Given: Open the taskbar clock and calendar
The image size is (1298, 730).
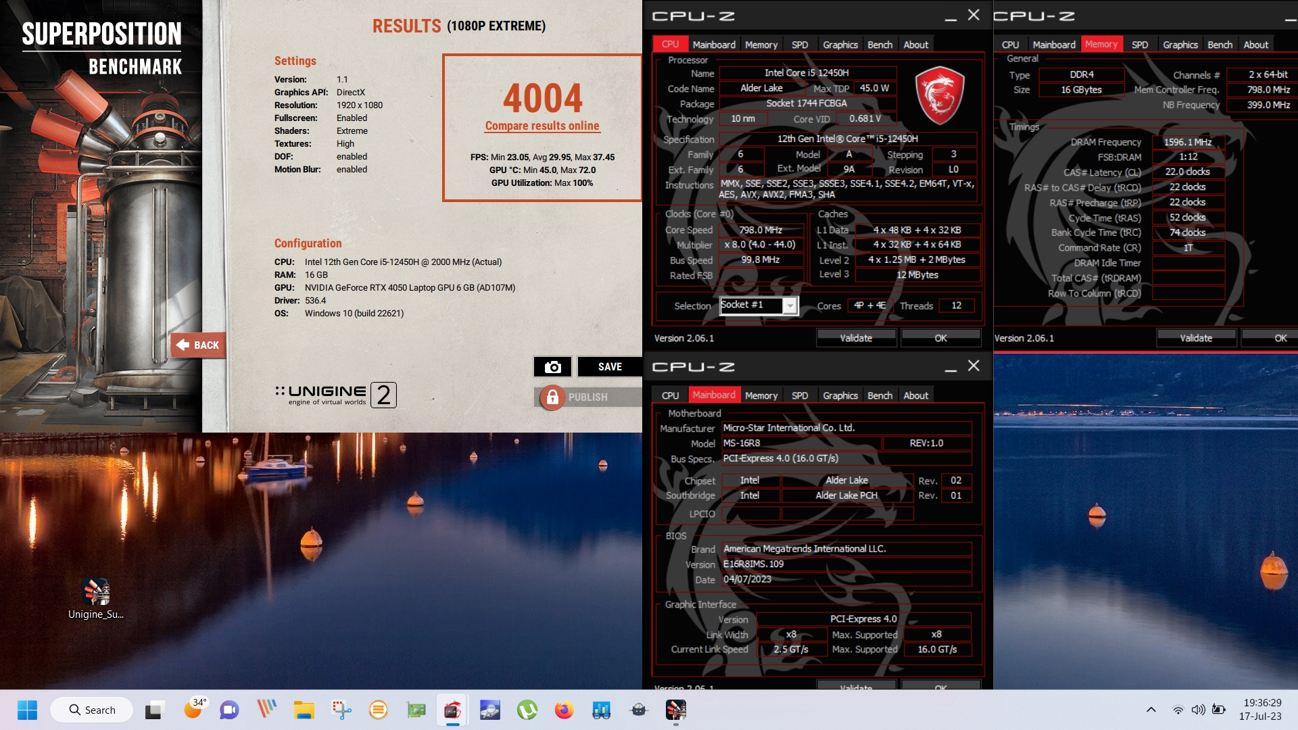Looking at the screenshot, I should tap(1261, 710).
